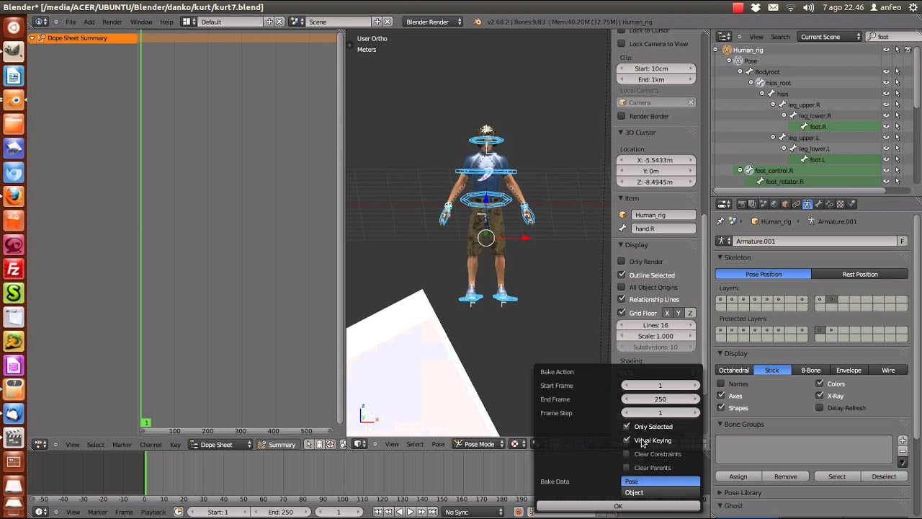Open the Texture properties checker icon
Screen dimensions: 922x519
[x=840, y=204]
